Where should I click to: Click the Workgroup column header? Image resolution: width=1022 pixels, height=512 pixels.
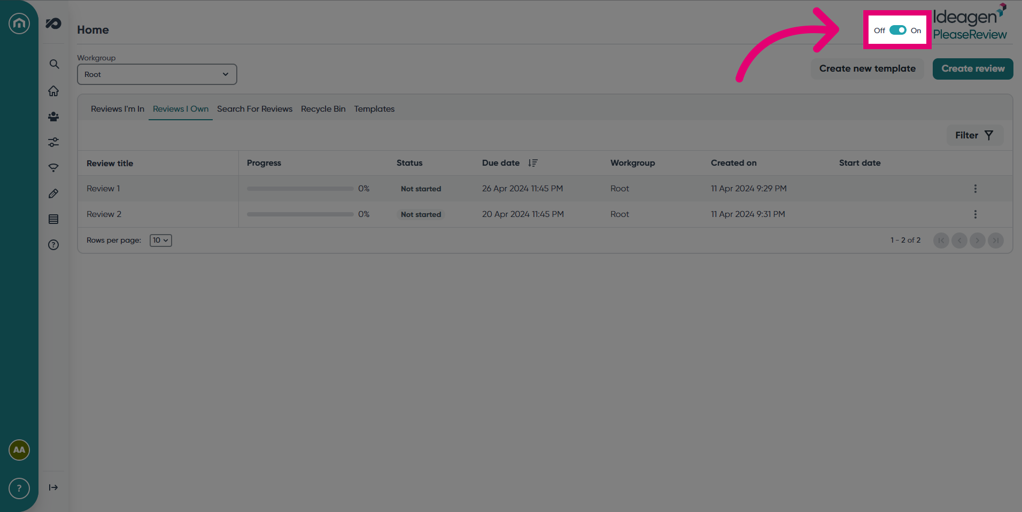(x=633, y=163)
